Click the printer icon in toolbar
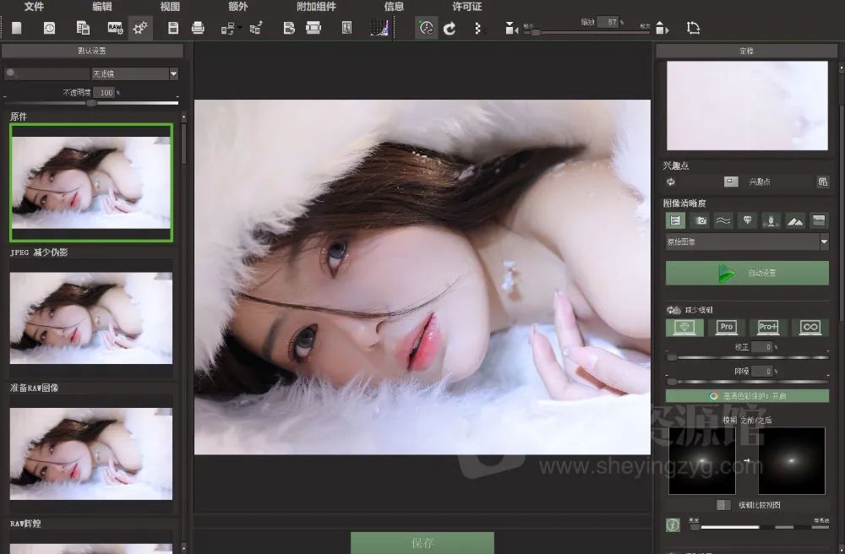This screenshot has height=554, width=845. click(198, 28)
